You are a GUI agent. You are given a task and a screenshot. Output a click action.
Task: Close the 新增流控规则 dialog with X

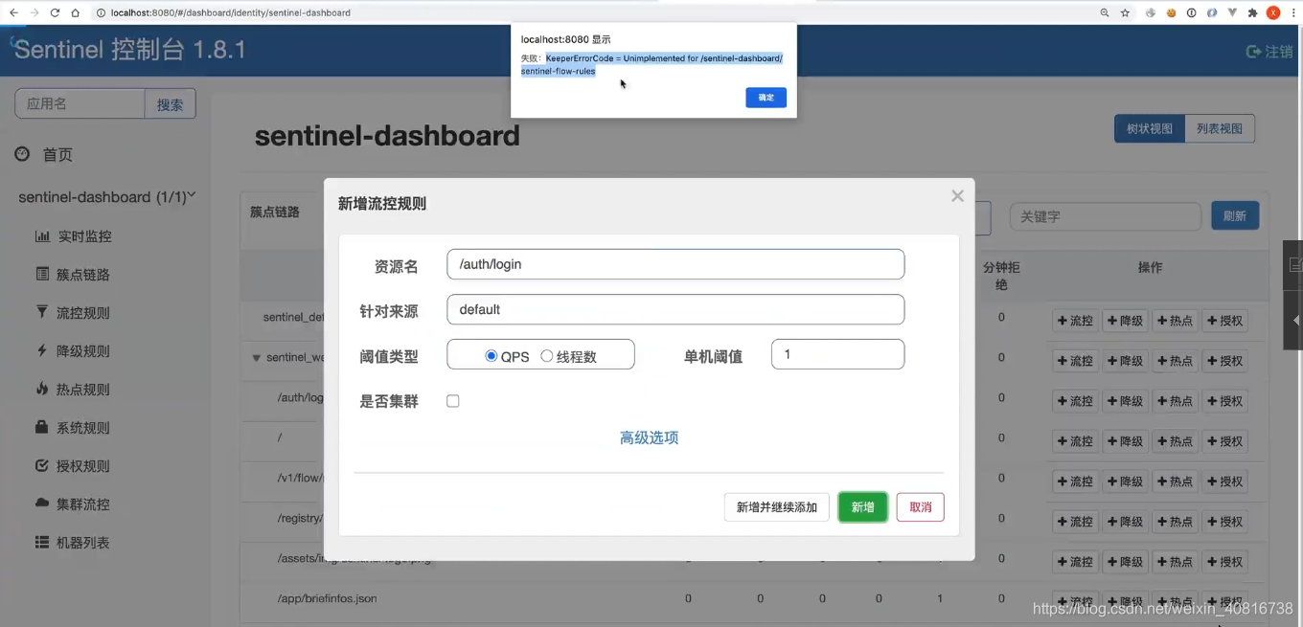pos(957,196)
